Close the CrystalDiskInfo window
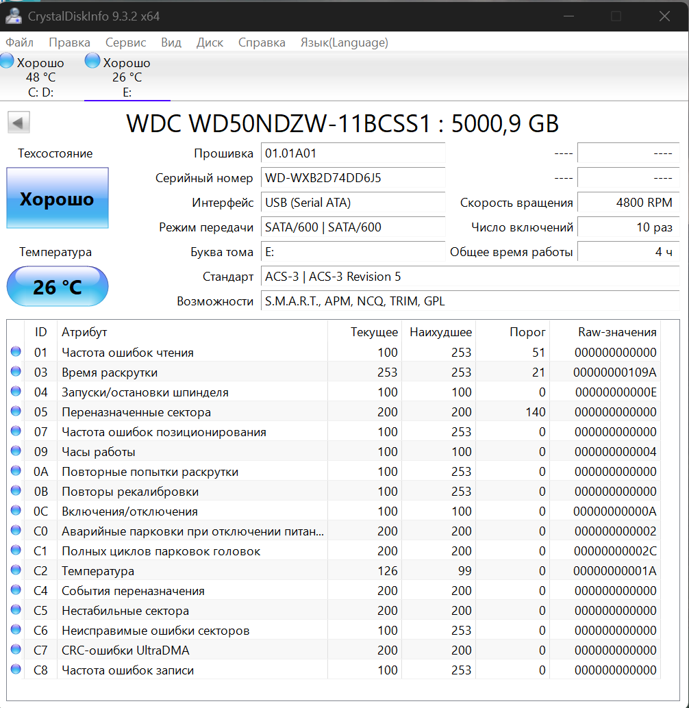Screen dimensions: 689x708 tap(664, 16)
